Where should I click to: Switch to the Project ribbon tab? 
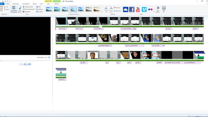tap(35, 4)
